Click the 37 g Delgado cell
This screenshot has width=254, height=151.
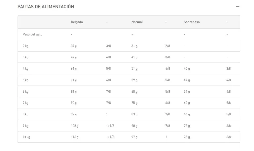tap(74, 46)
